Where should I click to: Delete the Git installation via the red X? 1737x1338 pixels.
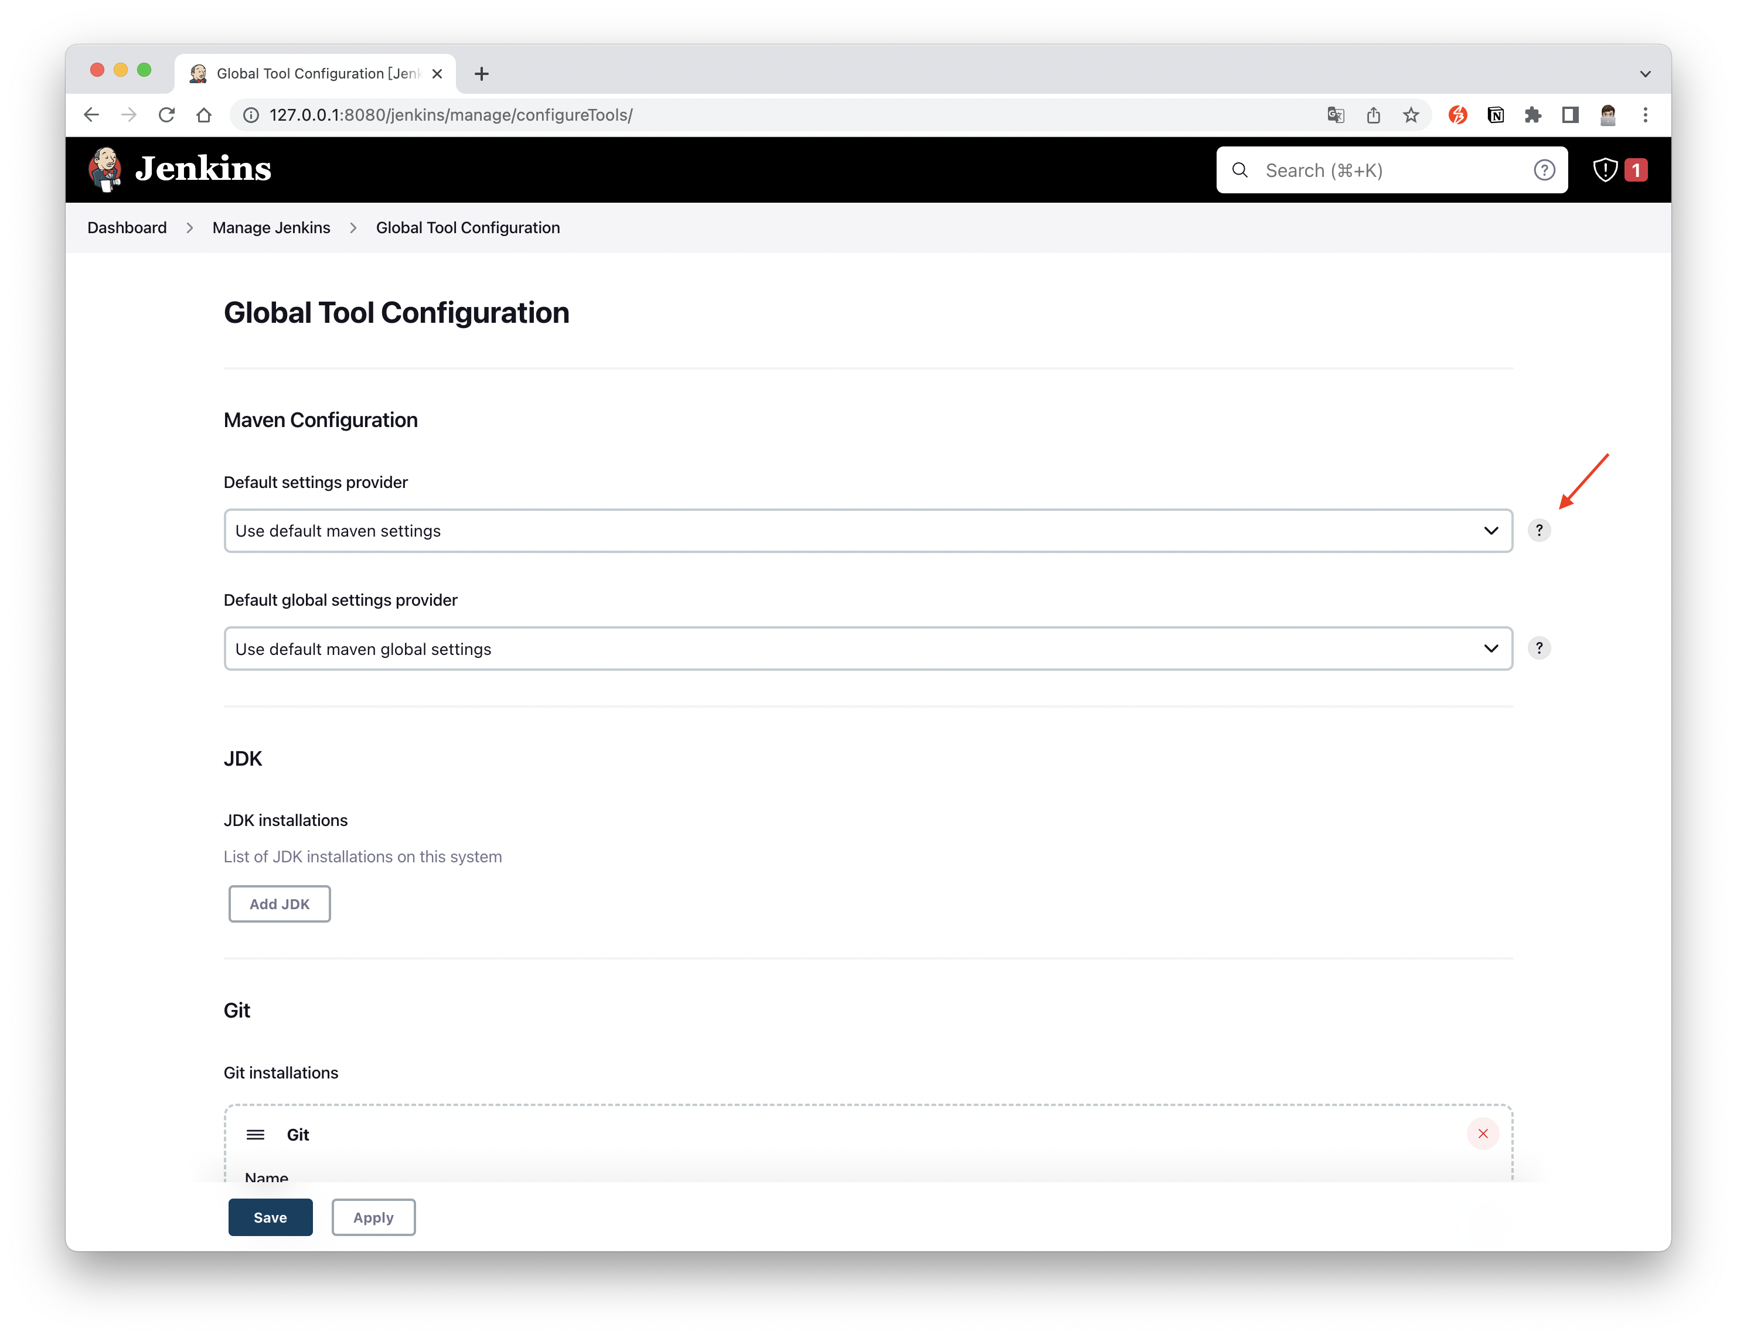[1483, 1135]
